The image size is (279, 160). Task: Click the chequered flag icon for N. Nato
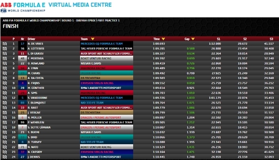[5, 147]
